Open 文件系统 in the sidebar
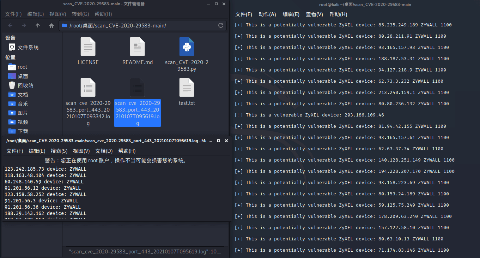Image resolution: width=480 pixels, height=258 pixels. pyautogui.click(x=28, y=48)
